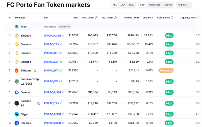Viewport: 202px width, 127px height.
Task: Click the Gate.io exchange logo
Action: coord(17,92)
